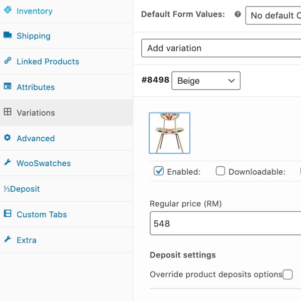The image size is (301, 301).
Task: Click the Variations grid icon
Action: (8, 112)
